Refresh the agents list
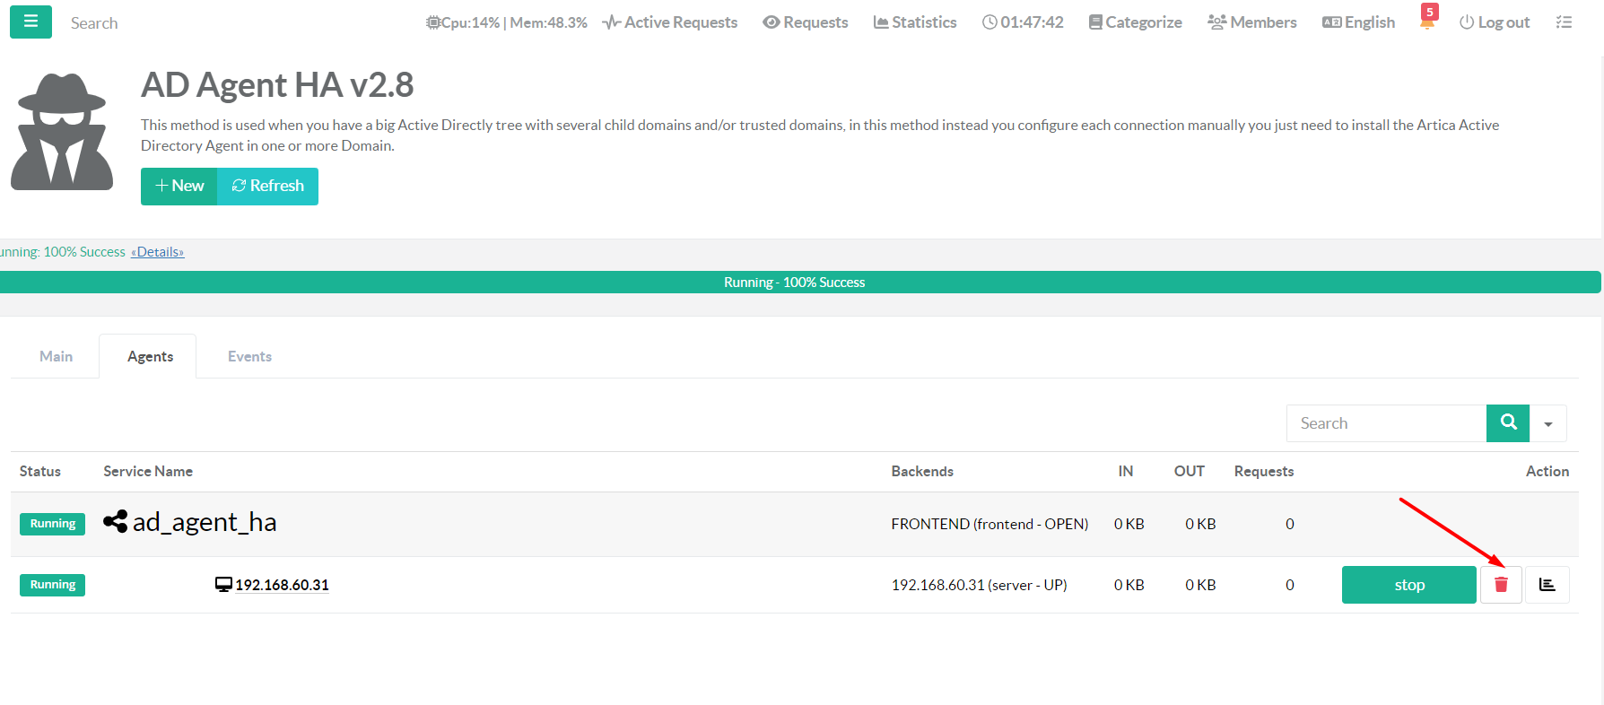Screen dimensions: 1604x705 pos(268,186)
